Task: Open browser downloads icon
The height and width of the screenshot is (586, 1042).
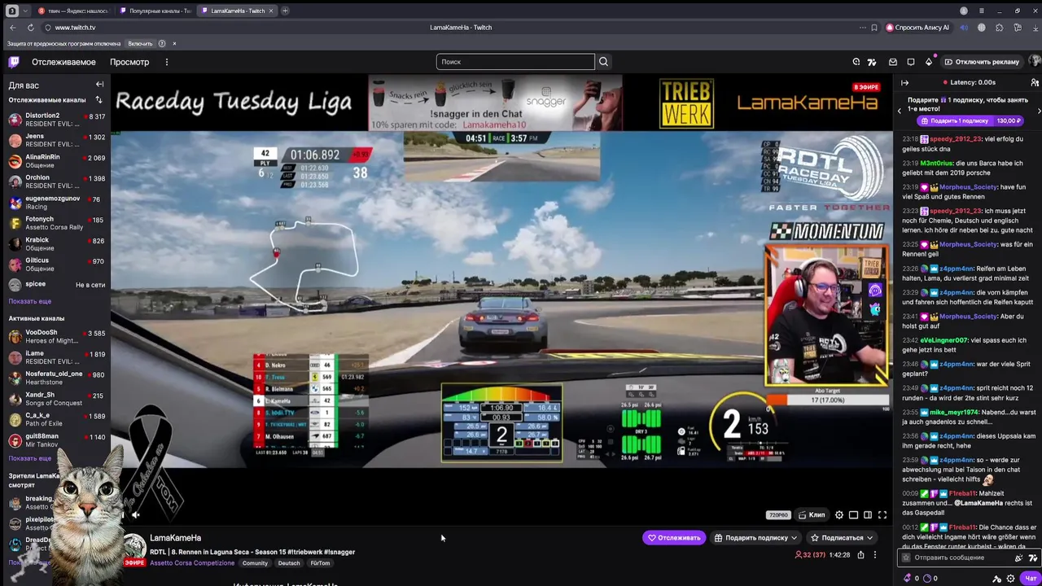Action: click(1035, 28)
